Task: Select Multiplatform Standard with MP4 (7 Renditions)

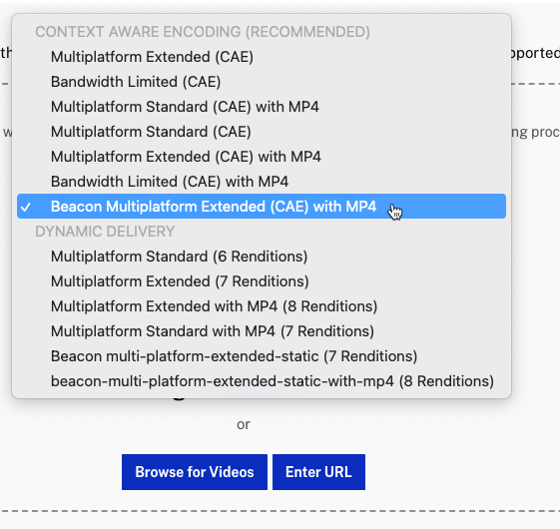Action: point(262,331)
